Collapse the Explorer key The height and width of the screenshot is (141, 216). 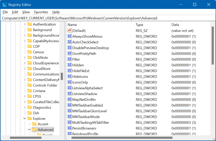(x=25, y=119)
